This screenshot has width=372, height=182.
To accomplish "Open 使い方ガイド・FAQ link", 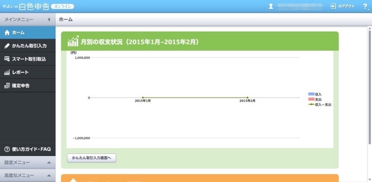I will pyautogui.click(x=27, y=149).
